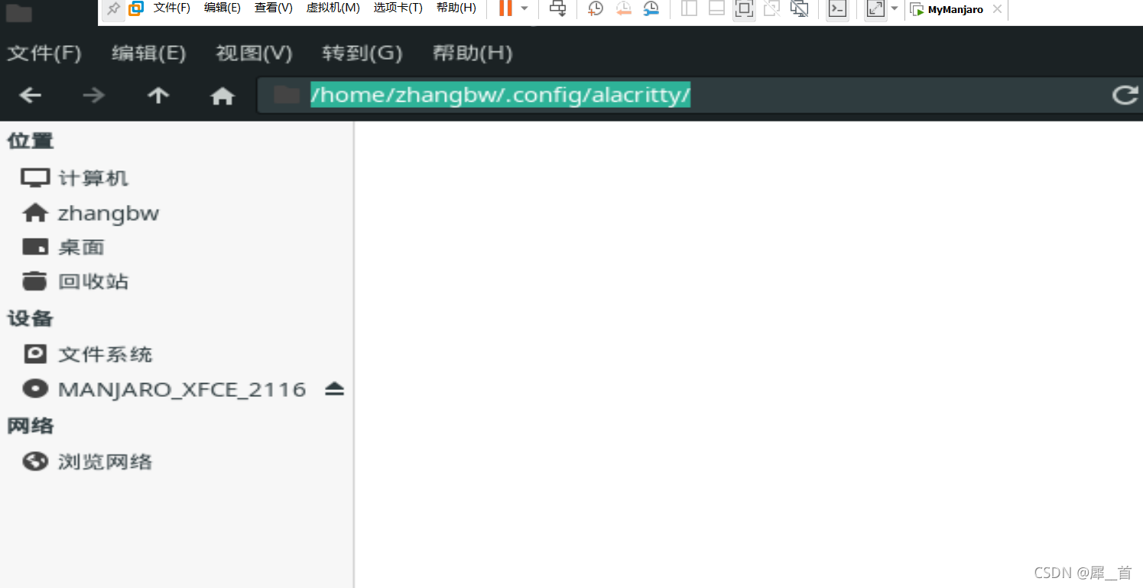Toggle the VMware library sidebar panel
This screenshot has width=1143, height=588.
[x=689, y=8]
